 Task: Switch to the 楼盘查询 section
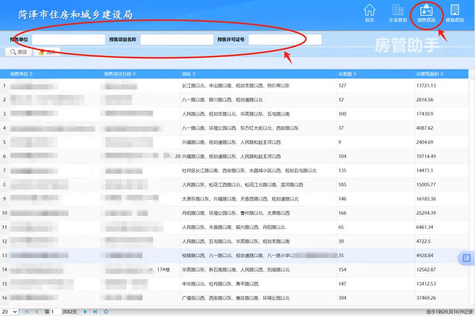(x=455, y=12)
